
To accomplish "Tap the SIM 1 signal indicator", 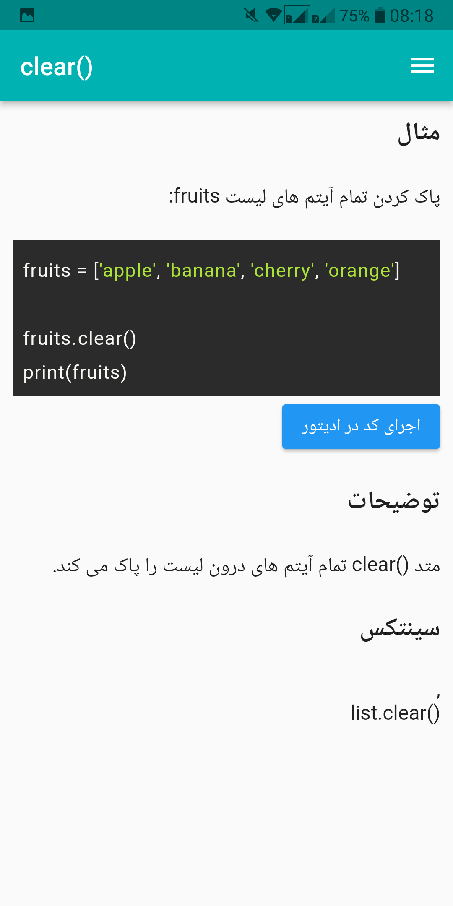I will pyautogui.click(x=297, y=16).
